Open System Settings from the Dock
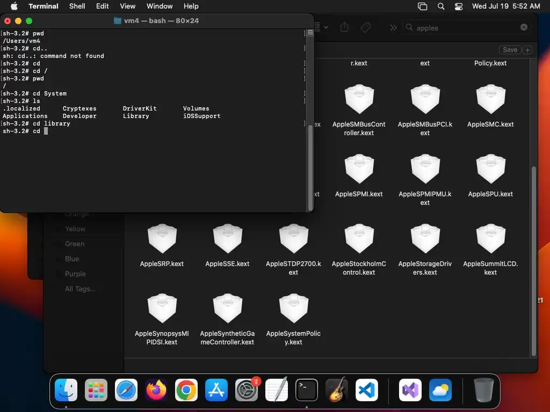 (x=247, y=390)
